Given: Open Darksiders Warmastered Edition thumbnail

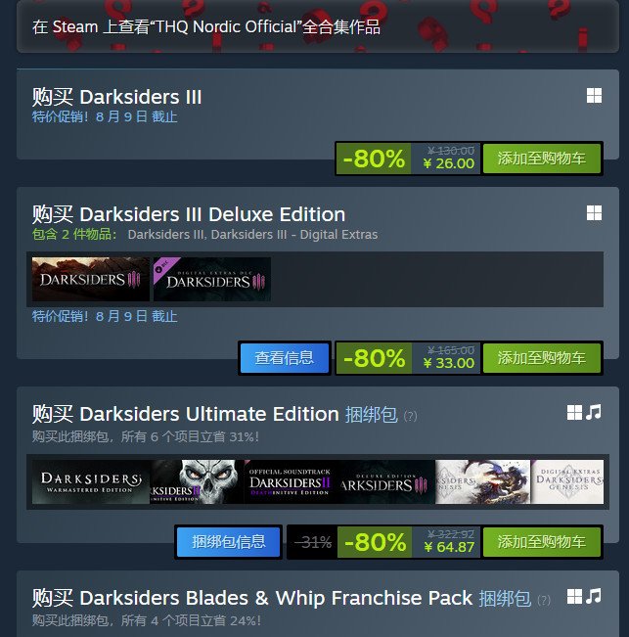Looking at the screenshot, I should tap(91, 481).
